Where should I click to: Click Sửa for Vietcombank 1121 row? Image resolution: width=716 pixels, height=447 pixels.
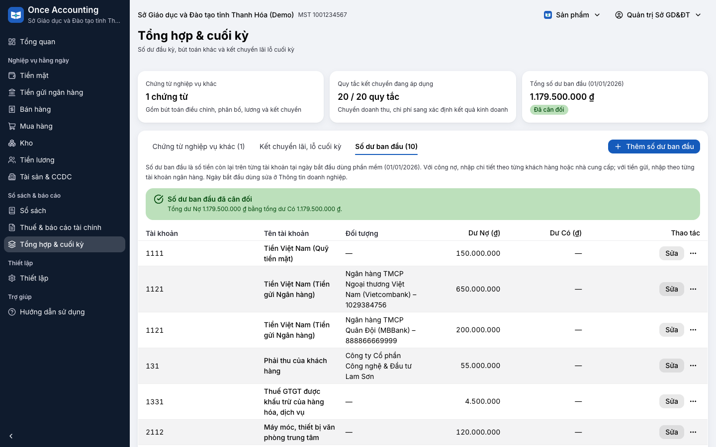coord(672,289)
